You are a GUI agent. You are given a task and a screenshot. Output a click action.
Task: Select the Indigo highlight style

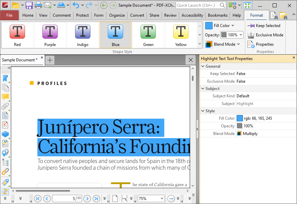pyautogui.click(x=82, y=35)
